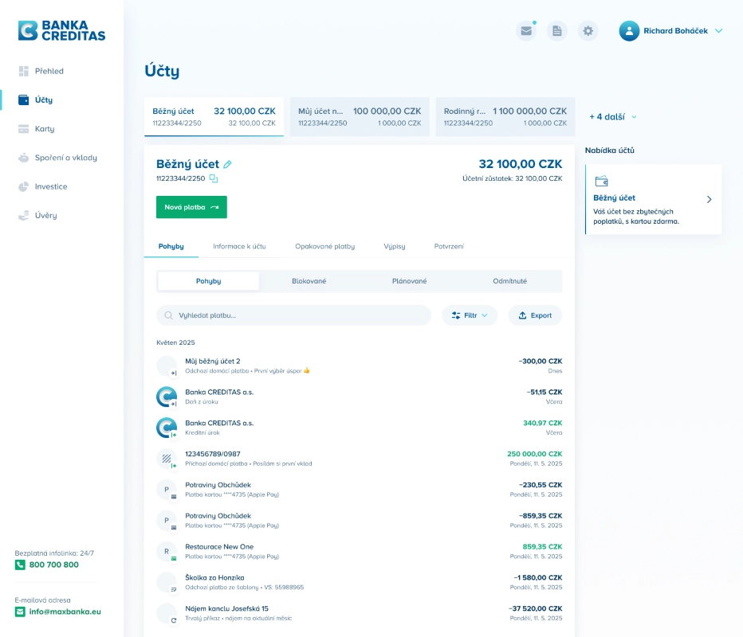
Task: Switch to Blokované segment
Action: tap(309, 281)
